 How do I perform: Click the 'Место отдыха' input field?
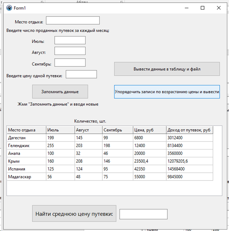pos(73,21)
